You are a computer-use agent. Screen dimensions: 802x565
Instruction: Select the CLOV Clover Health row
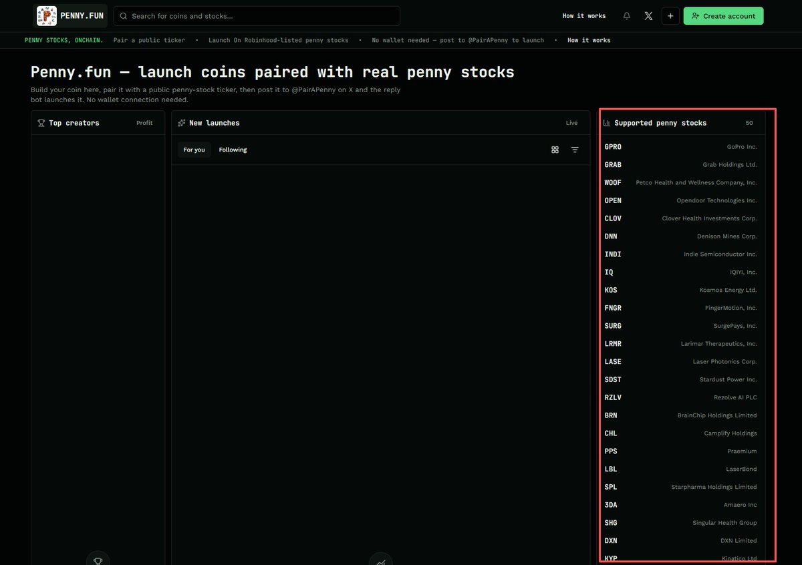click(x=680, y=218)
